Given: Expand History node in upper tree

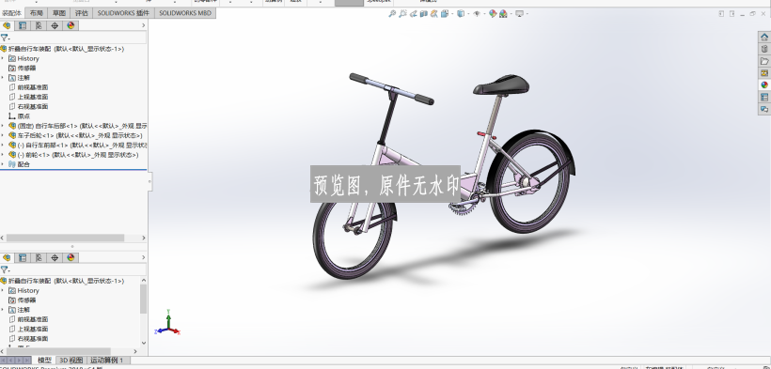Looking at the screenshot, I should [3, 58].
